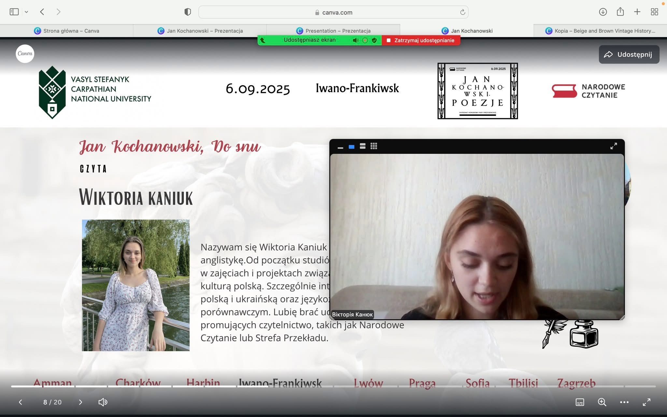
Task: Open the three-dots more options menu
Action: (x=624, y=402)
